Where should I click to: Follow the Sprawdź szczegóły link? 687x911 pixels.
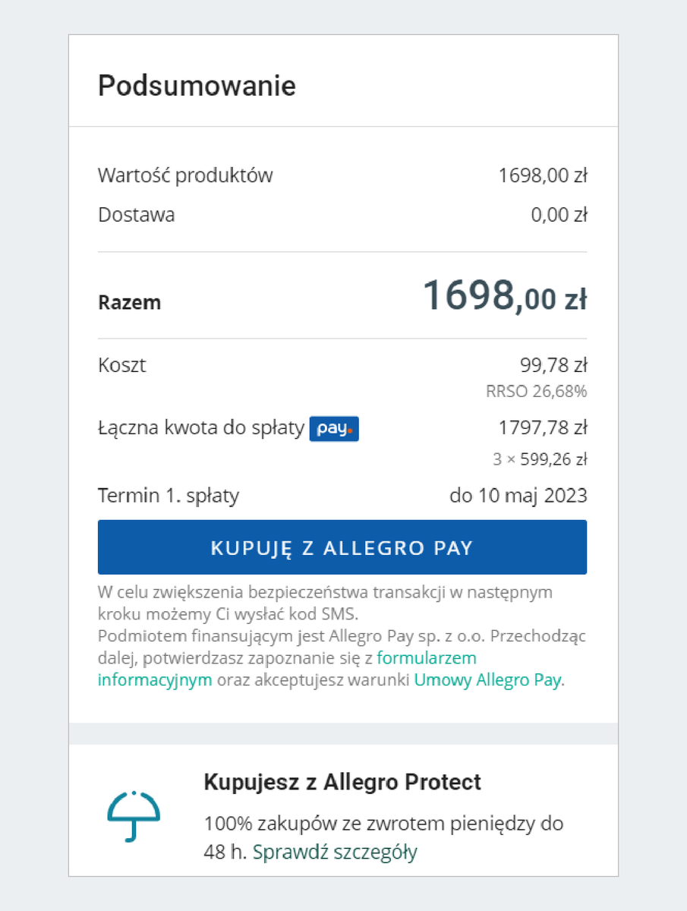click(x=335, y=853)
